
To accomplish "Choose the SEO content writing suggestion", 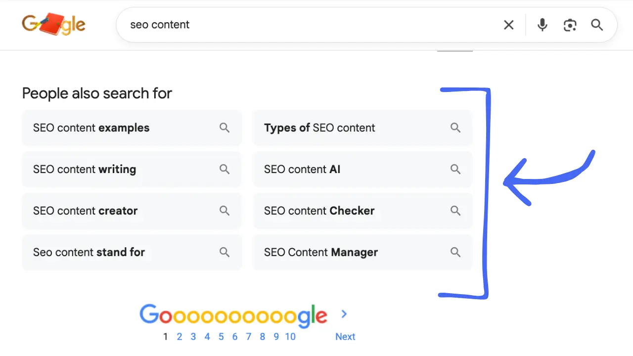I will coord(85,170).
